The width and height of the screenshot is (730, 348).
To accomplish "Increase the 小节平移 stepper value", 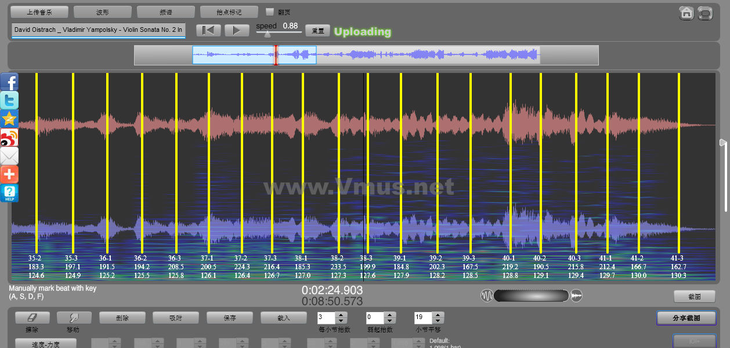I will tap(438, 314).
